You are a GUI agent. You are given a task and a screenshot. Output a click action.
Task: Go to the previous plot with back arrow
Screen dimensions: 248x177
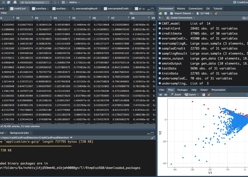point(161,95)
